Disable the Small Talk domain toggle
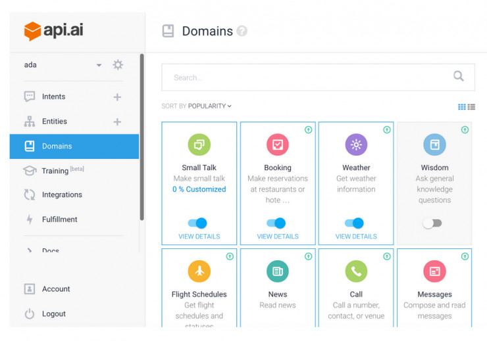The width and height of the screenshot is (487, 341). pos(199,223)
